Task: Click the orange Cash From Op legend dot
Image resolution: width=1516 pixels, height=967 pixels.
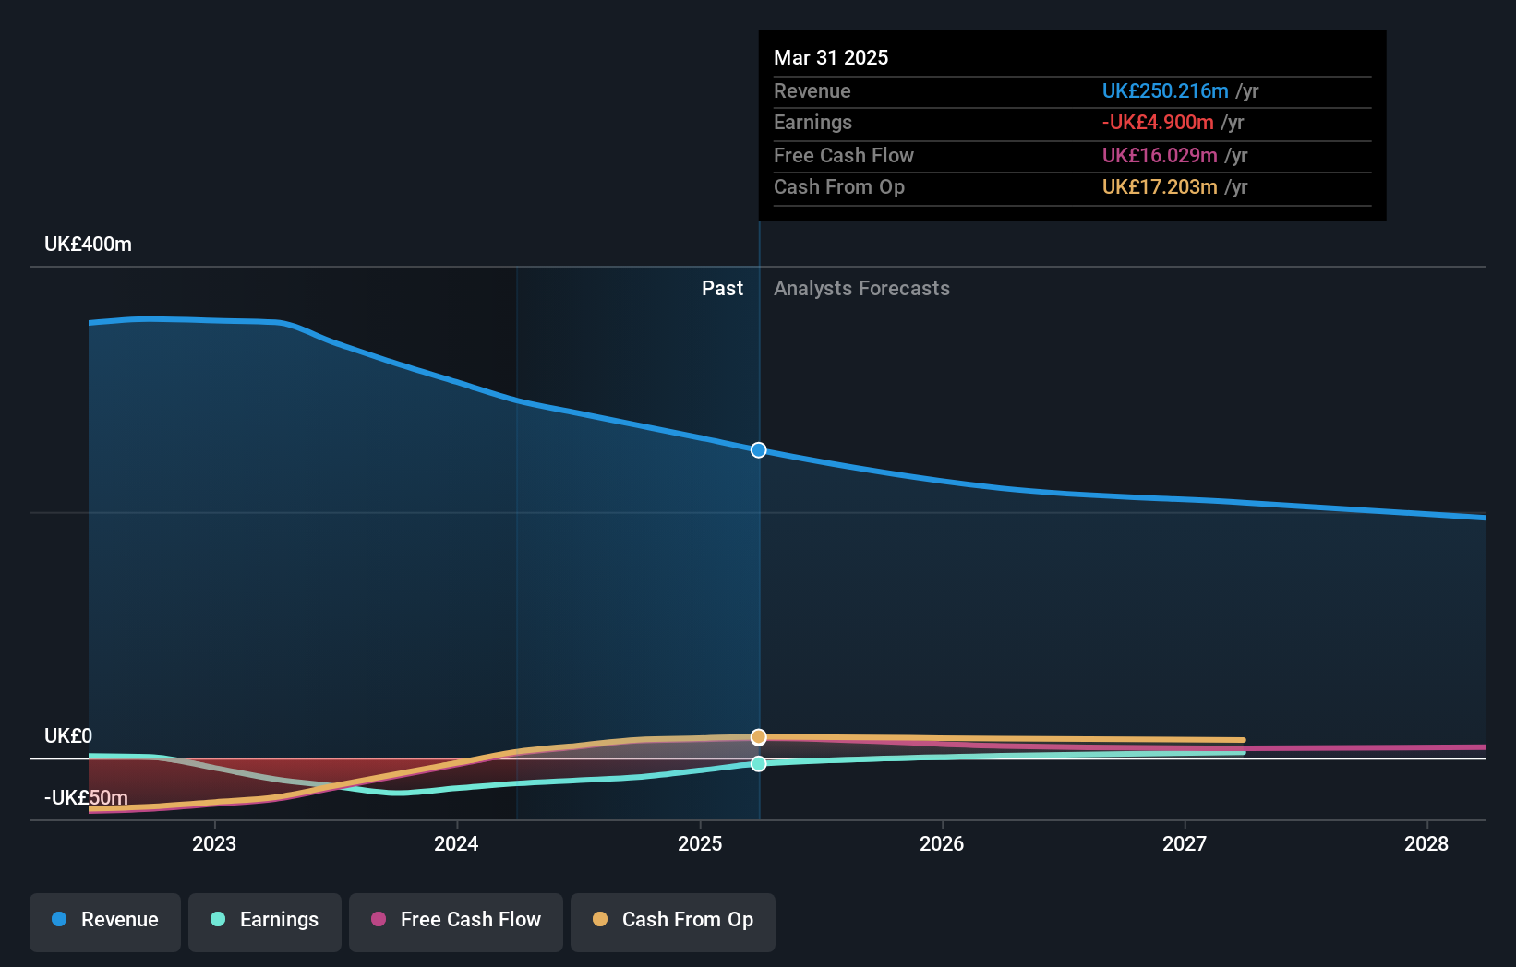Action: tap(598, 919)
